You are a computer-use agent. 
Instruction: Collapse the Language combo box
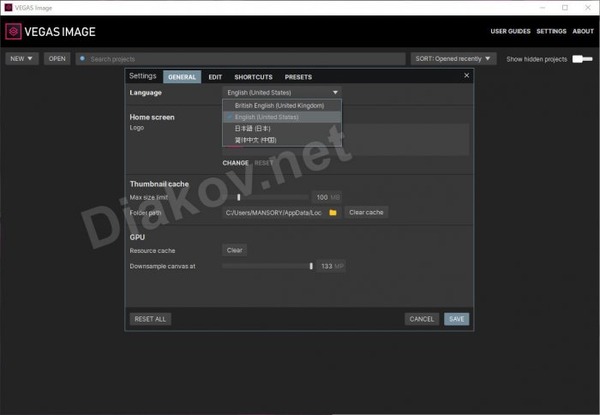coord(282,93)
